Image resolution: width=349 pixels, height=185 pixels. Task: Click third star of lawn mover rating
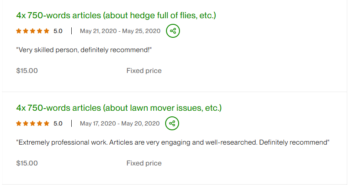tap(33, 124)
